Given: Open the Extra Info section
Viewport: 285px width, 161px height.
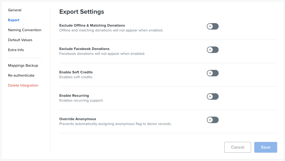Looking at the screenshot, I should (16, 50).
